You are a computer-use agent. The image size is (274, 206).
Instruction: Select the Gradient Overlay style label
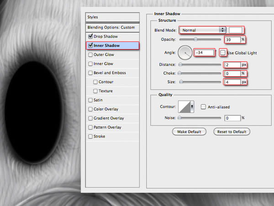pos(109,118)
